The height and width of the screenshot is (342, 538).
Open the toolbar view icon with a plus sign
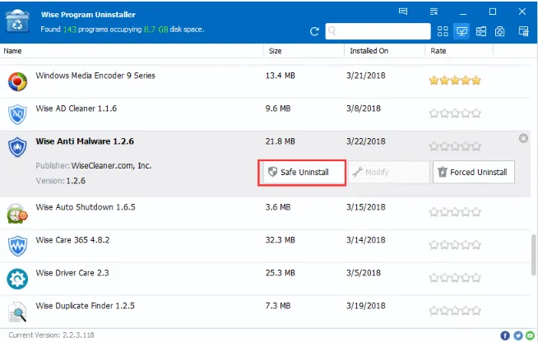point(499,31)
